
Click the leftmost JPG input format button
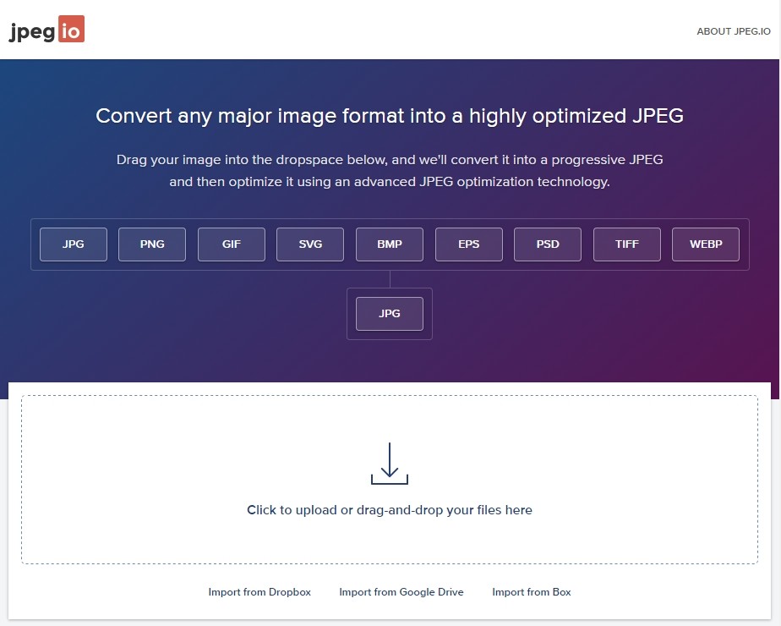pos(74,244)
